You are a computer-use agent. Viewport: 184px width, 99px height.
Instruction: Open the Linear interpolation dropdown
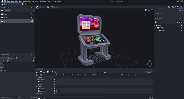11,58
